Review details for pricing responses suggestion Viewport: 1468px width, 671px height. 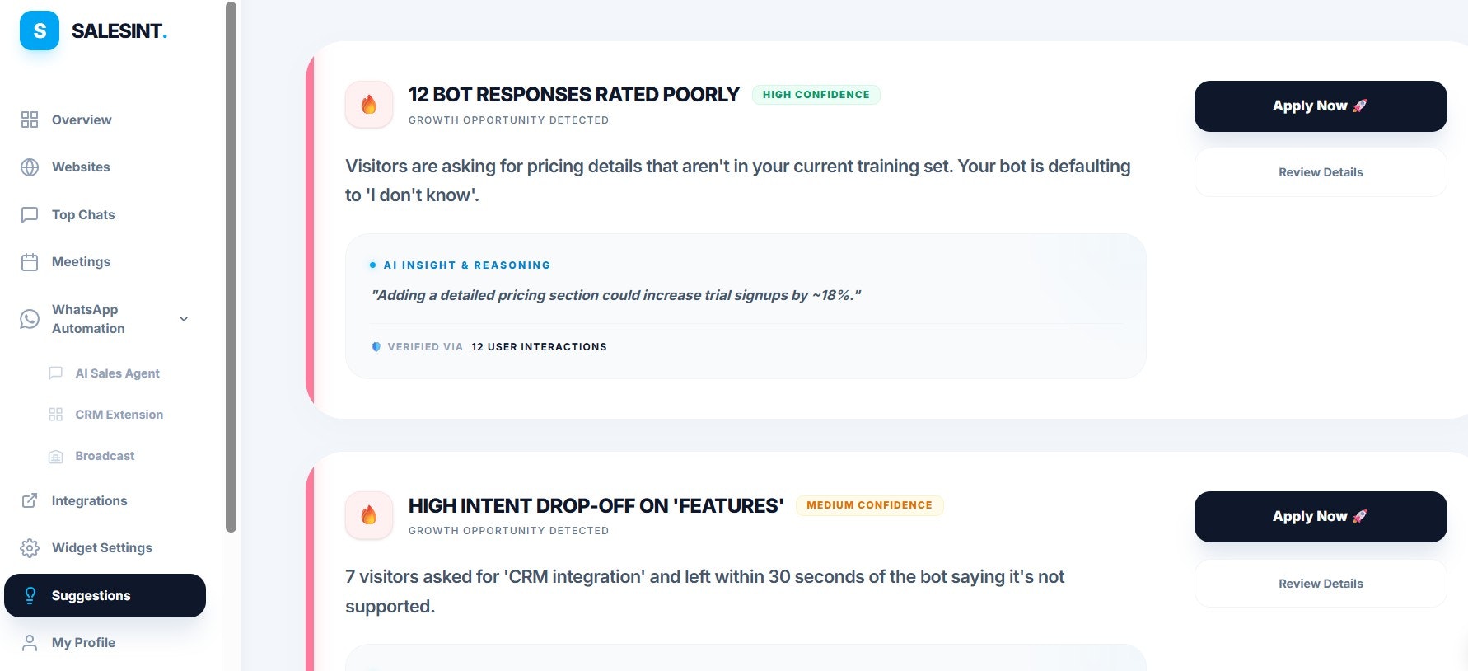pos(1320,172)
